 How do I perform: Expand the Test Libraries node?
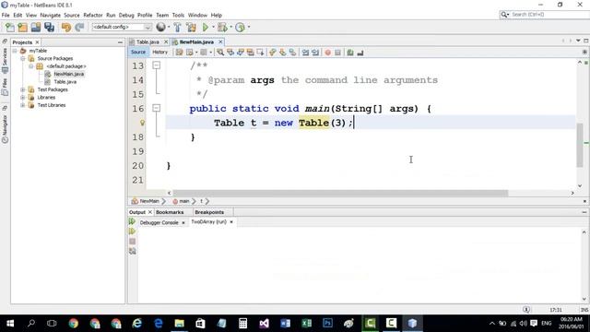click(x=23, y=105)
